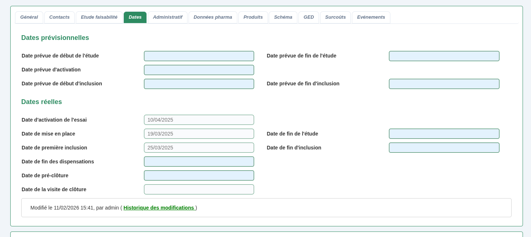Select the Date prévue d'activation field

(199, 70)
